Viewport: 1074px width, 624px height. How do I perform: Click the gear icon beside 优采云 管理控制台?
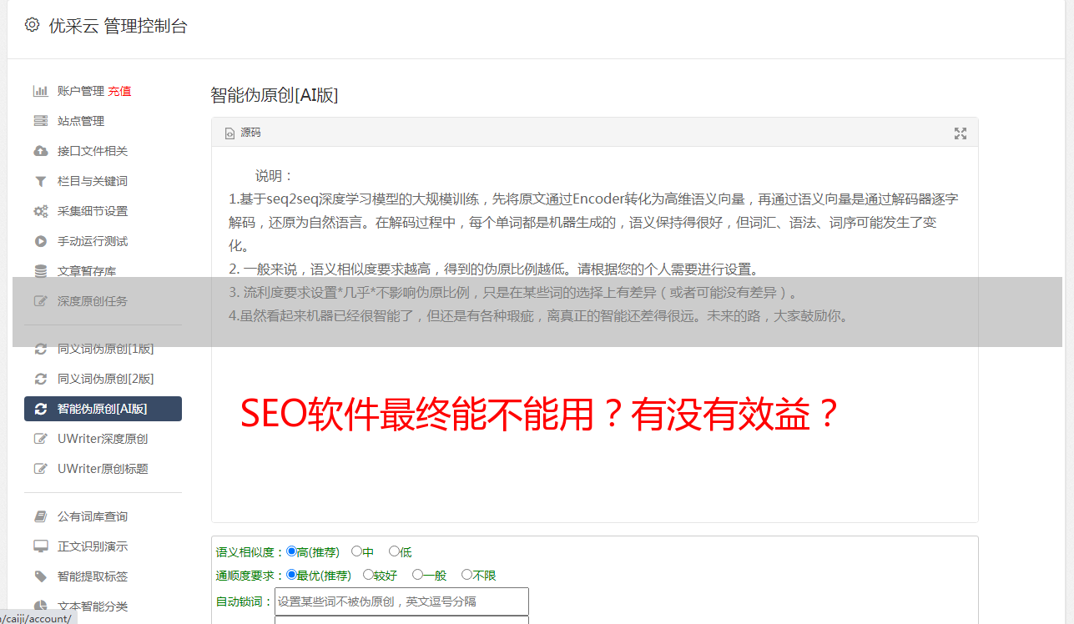pyautogui.click(x=32, y=25)
